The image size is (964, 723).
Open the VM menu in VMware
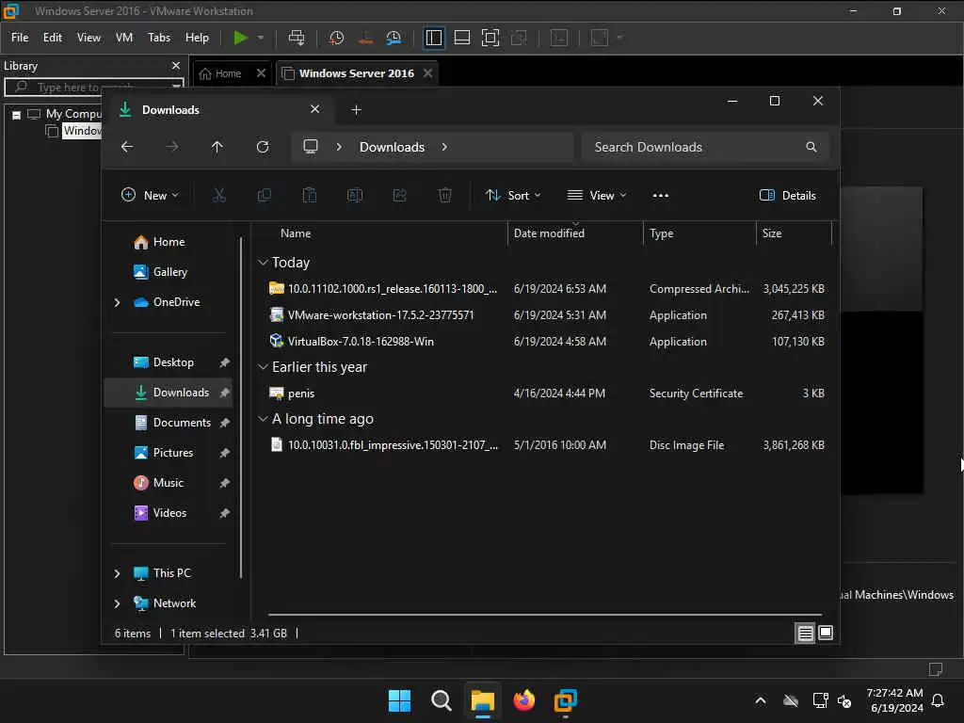(x=124, y=38)
